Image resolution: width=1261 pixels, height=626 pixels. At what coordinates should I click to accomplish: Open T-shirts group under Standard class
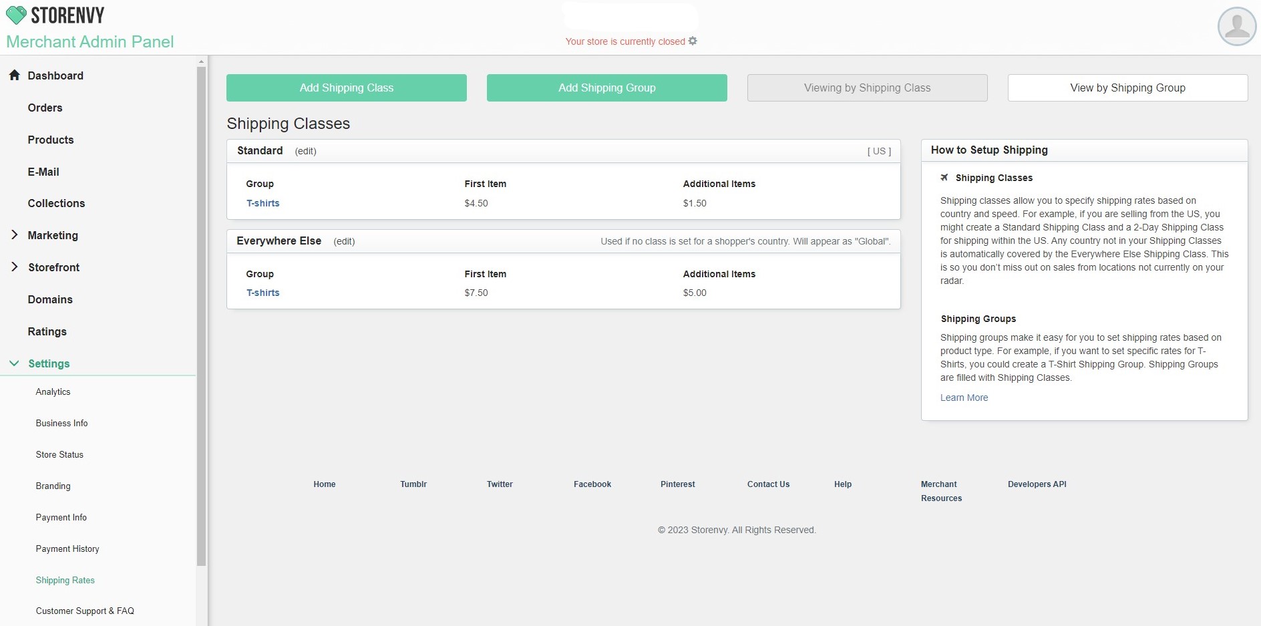point(262,203)
